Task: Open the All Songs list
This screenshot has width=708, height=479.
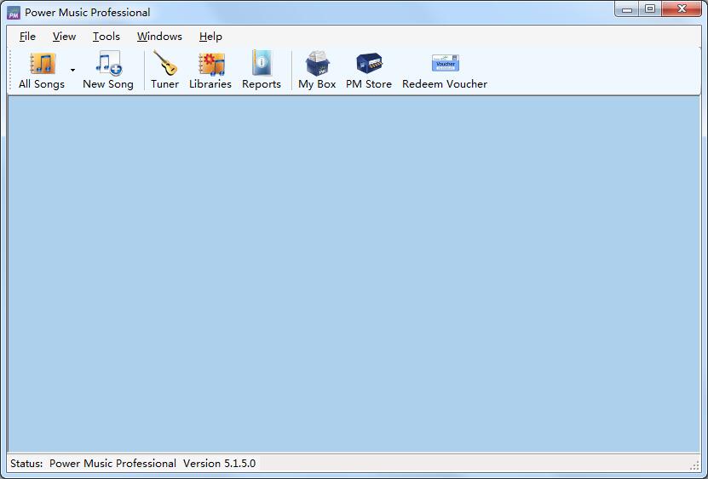Action: click(x=42, y=70)
